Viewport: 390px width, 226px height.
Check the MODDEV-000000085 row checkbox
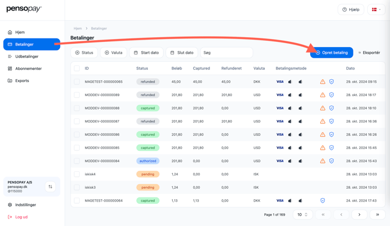click(x=77, y=147)
